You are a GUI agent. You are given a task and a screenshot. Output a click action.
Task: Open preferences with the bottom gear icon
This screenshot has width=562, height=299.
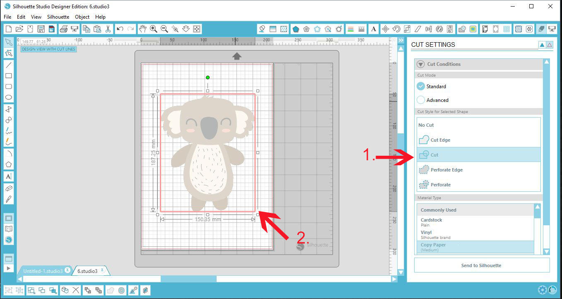(543, 289)
